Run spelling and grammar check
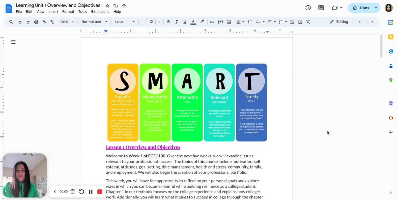 click(x=44, y=22)
